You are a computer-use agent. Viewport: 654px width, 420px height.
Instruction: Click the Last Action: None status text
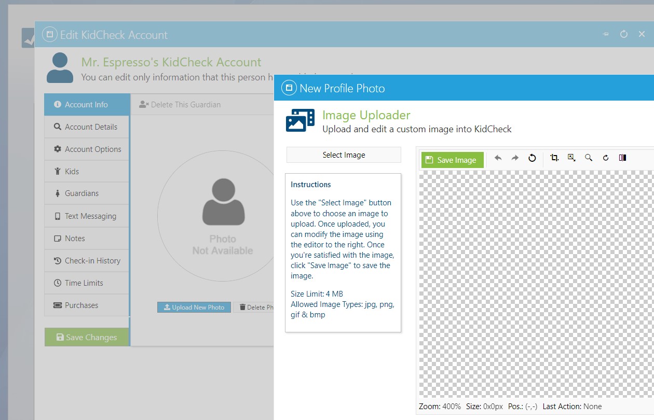[572, 407]
